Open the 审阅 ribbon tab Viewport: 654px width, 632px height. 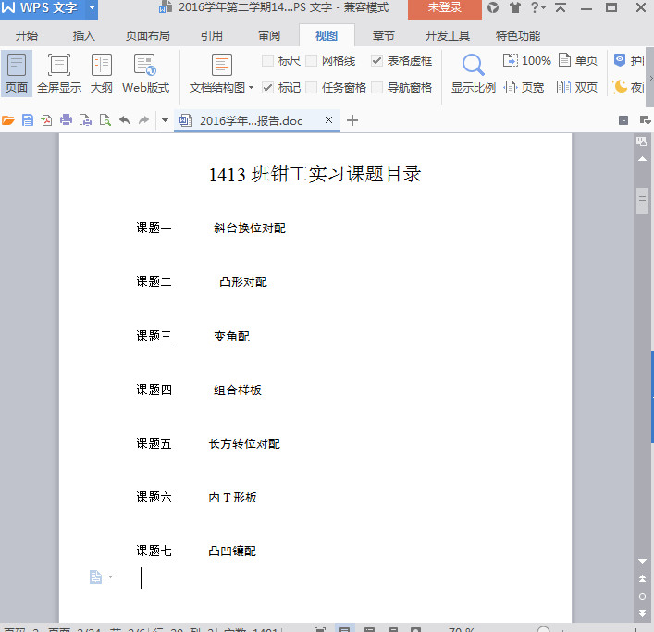pyautogui.click(x=269, y=36)
